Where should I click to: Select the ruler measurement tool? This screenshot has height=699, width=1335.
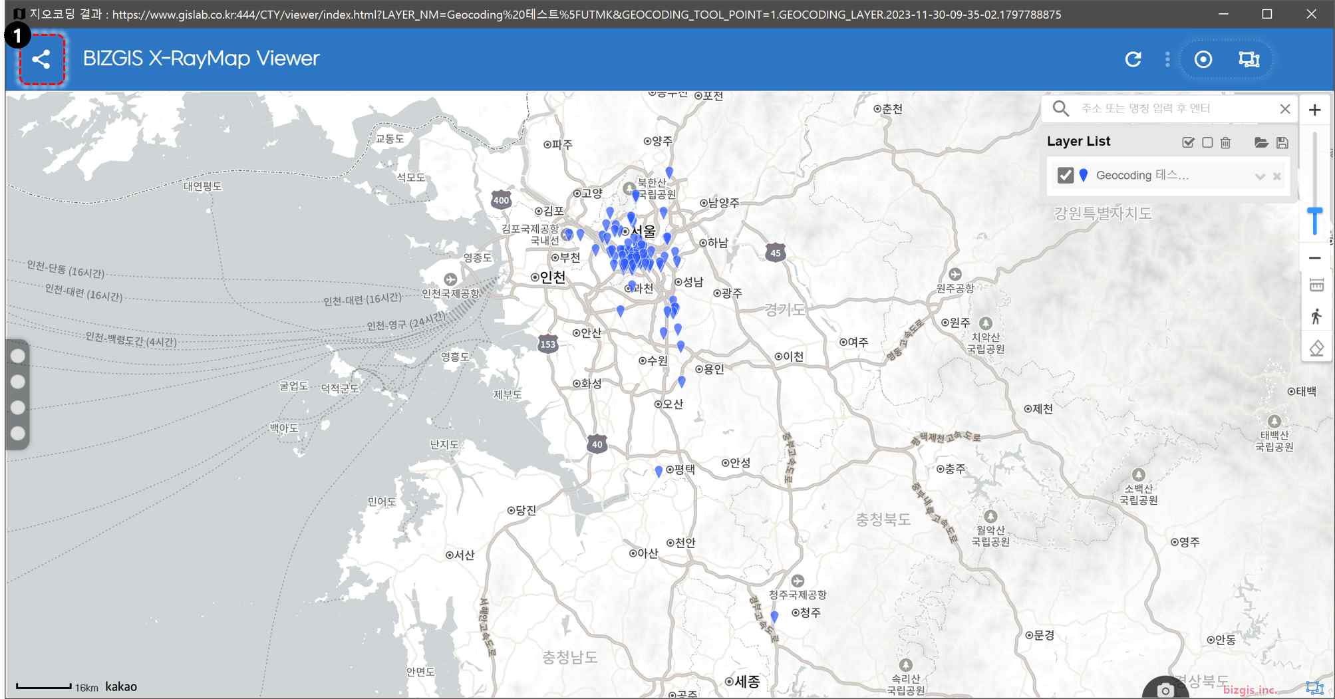tap(1316, 285)
